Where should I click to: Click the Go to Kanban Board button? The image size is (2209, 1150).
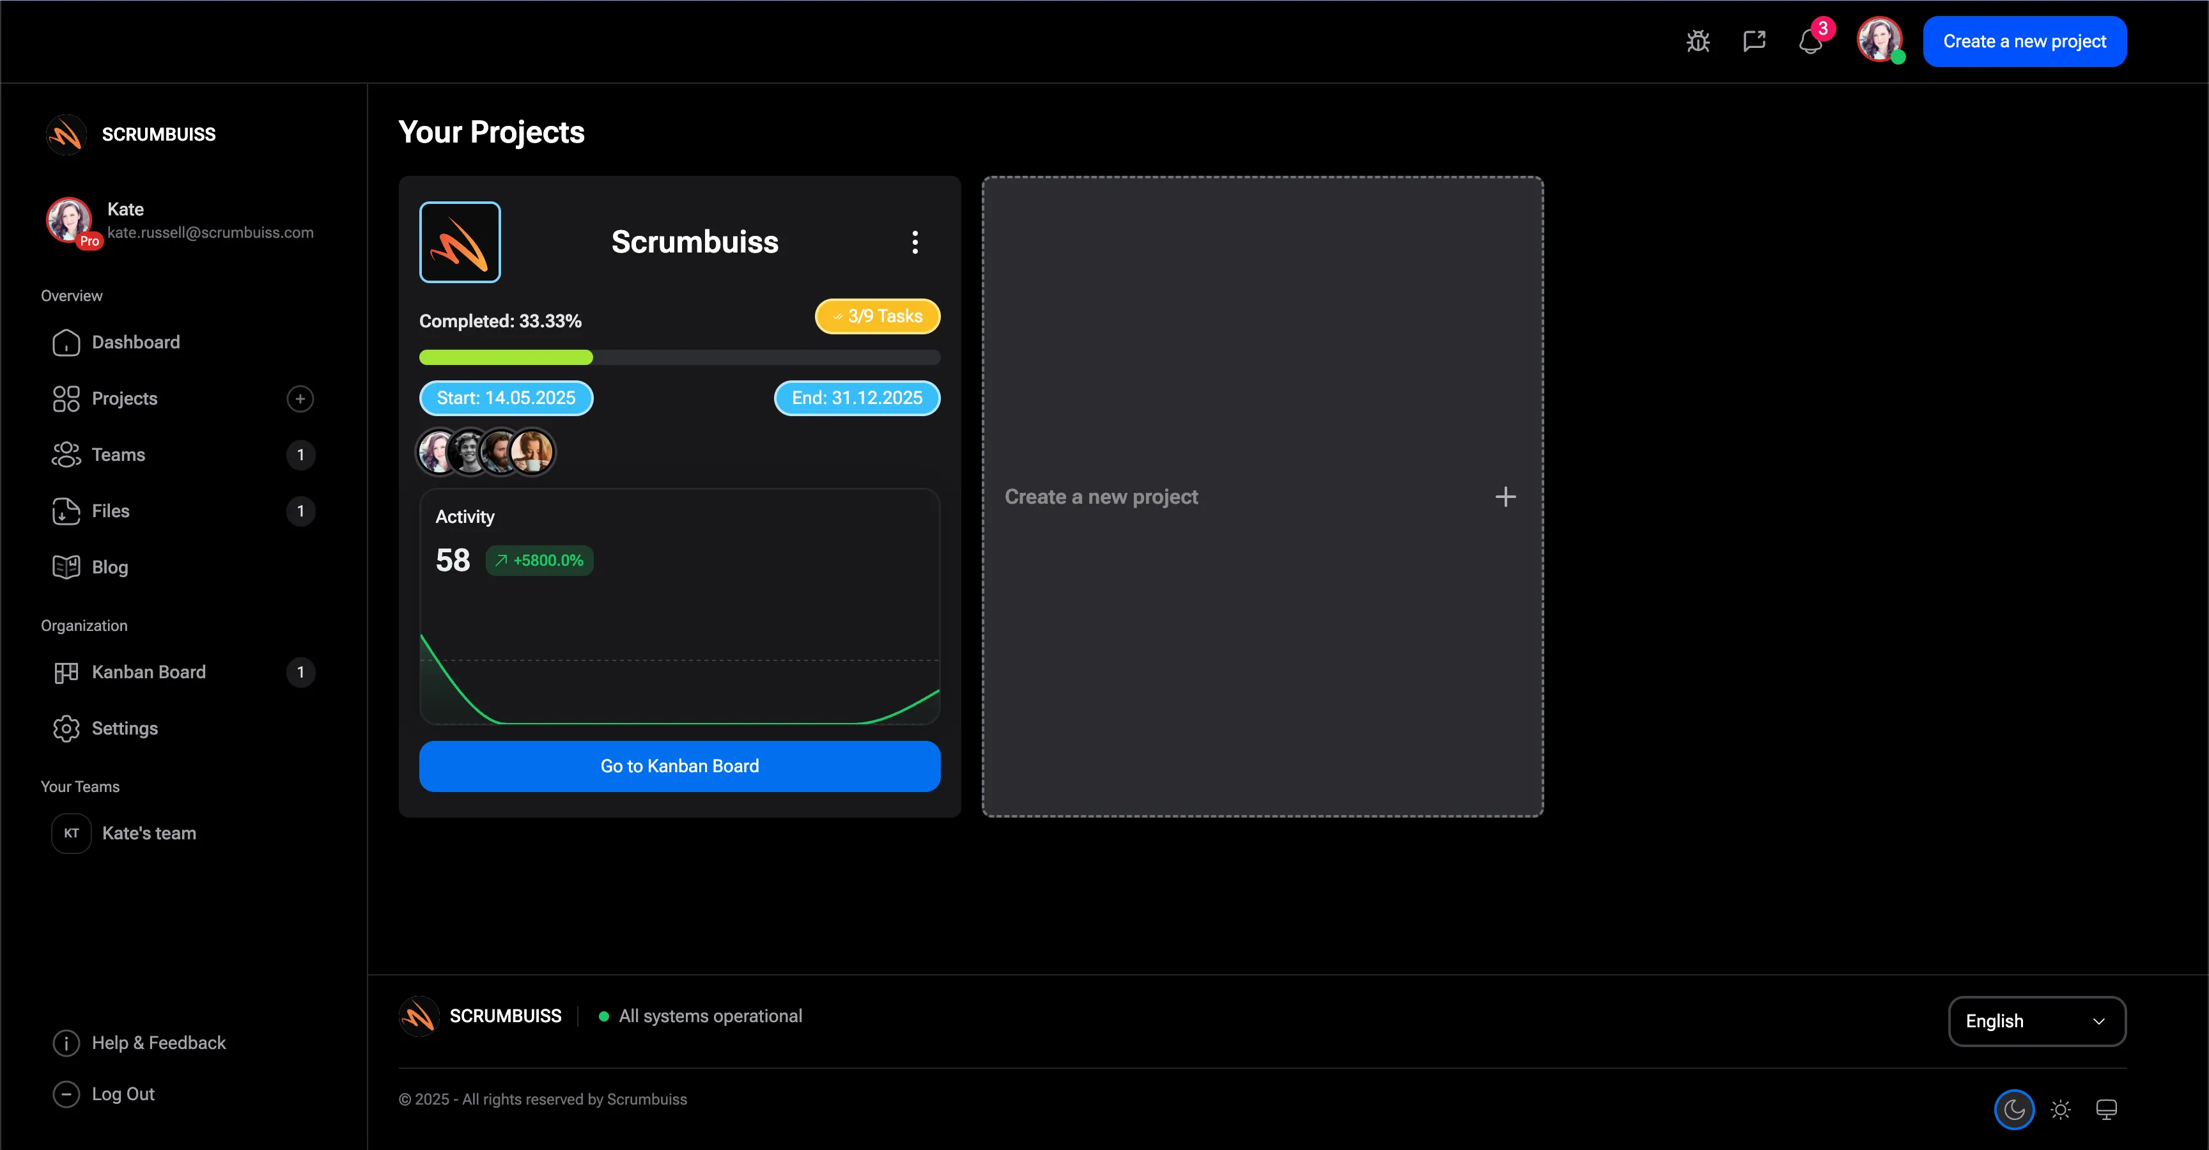(x=679, y=766)
